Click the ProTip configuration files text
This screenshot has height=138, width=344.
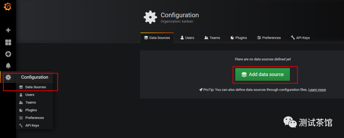coord(255,90)
